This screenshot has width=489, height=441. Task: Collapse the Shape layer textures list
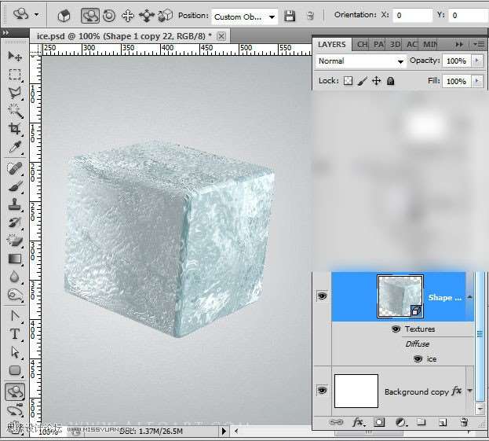tap(469, 297)
